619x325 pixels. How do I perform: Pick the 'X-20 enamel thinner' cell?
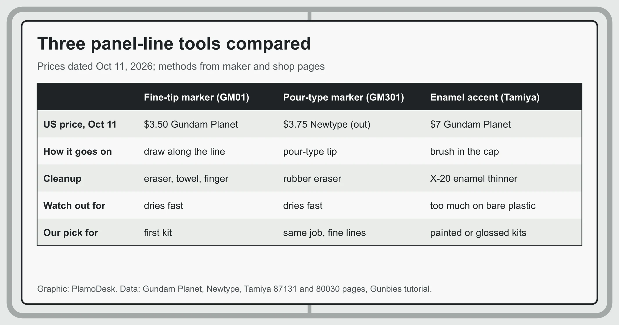point(474,178)
